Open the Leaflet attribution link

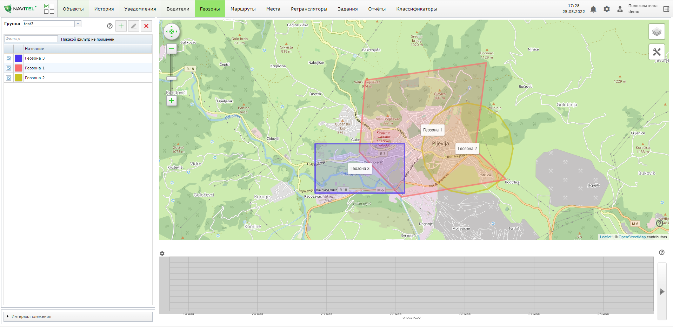point(605,237)
